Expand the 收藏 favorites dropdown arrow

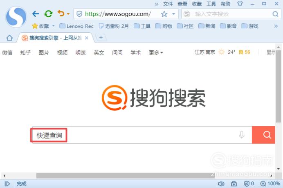[x=54, y=26]
